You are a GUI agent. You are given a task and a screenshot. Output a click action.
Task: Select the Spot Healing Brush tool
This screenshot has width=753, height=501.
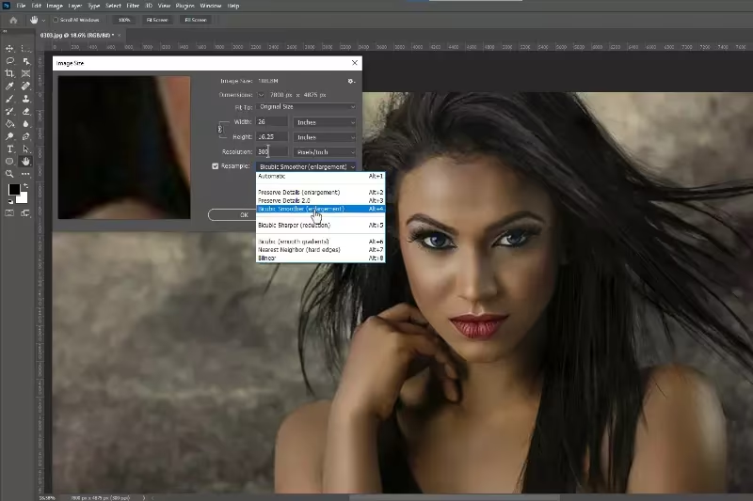tap(26, 86)
